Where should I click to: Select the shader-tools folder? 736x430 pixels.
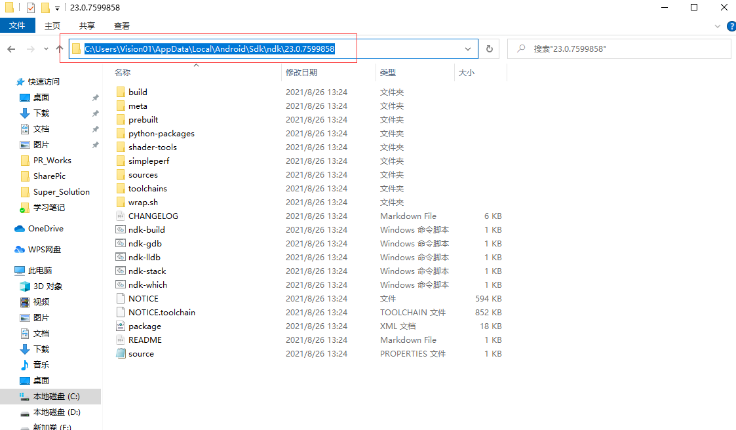(x=153, y=147)
